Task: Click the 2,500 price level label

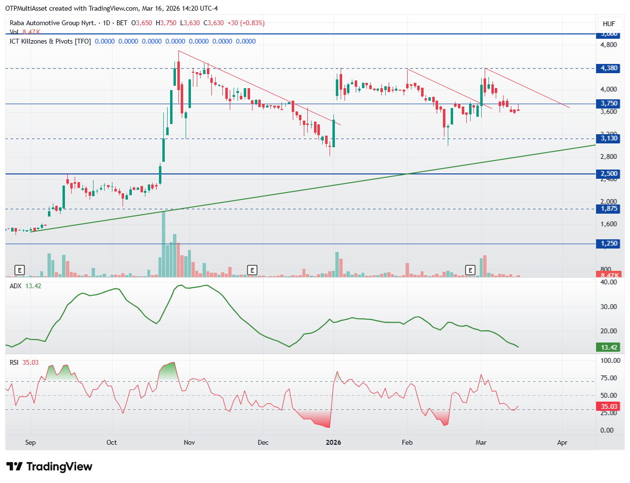Action: click(609, 174)
